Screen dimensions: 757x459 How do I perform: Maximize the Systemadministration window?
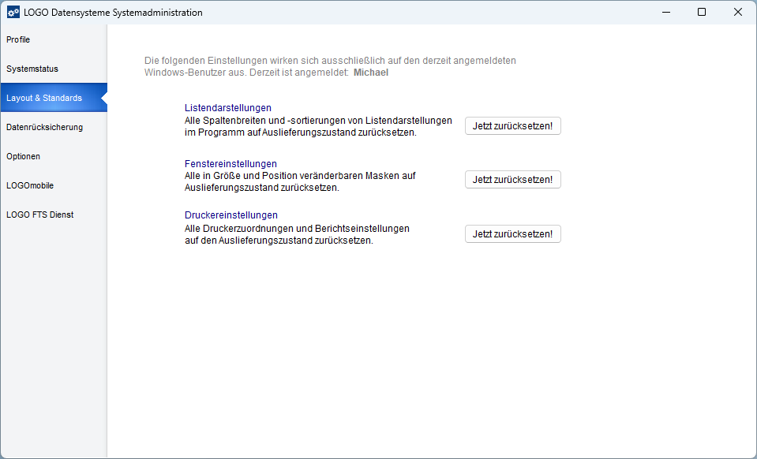702,12
